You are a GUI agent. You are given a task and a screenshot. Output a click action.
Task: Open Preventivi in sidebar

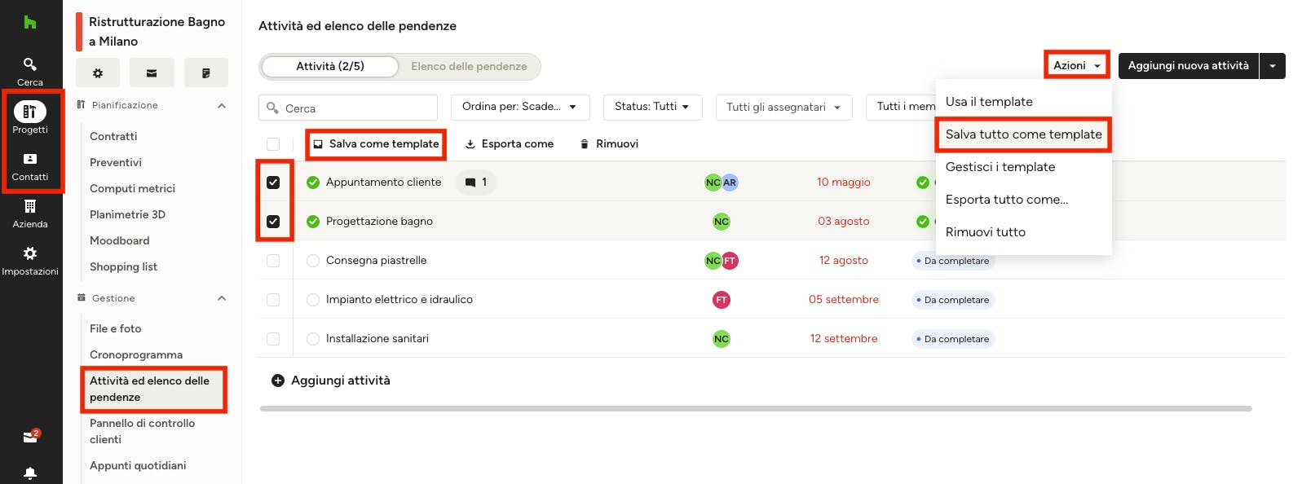(116, 162)
